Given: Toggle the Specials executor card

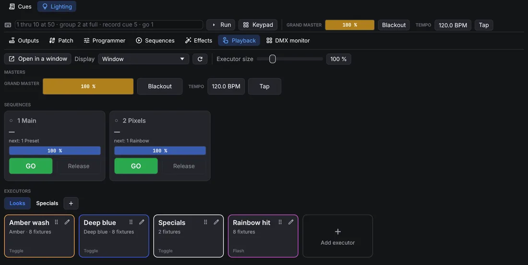Looking at the screenshot, I should pos(189,236).
